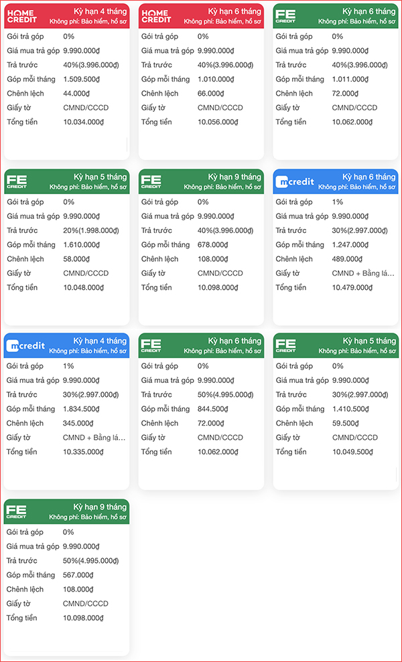Click monthly payment '567.000₫'

point(78,575)
